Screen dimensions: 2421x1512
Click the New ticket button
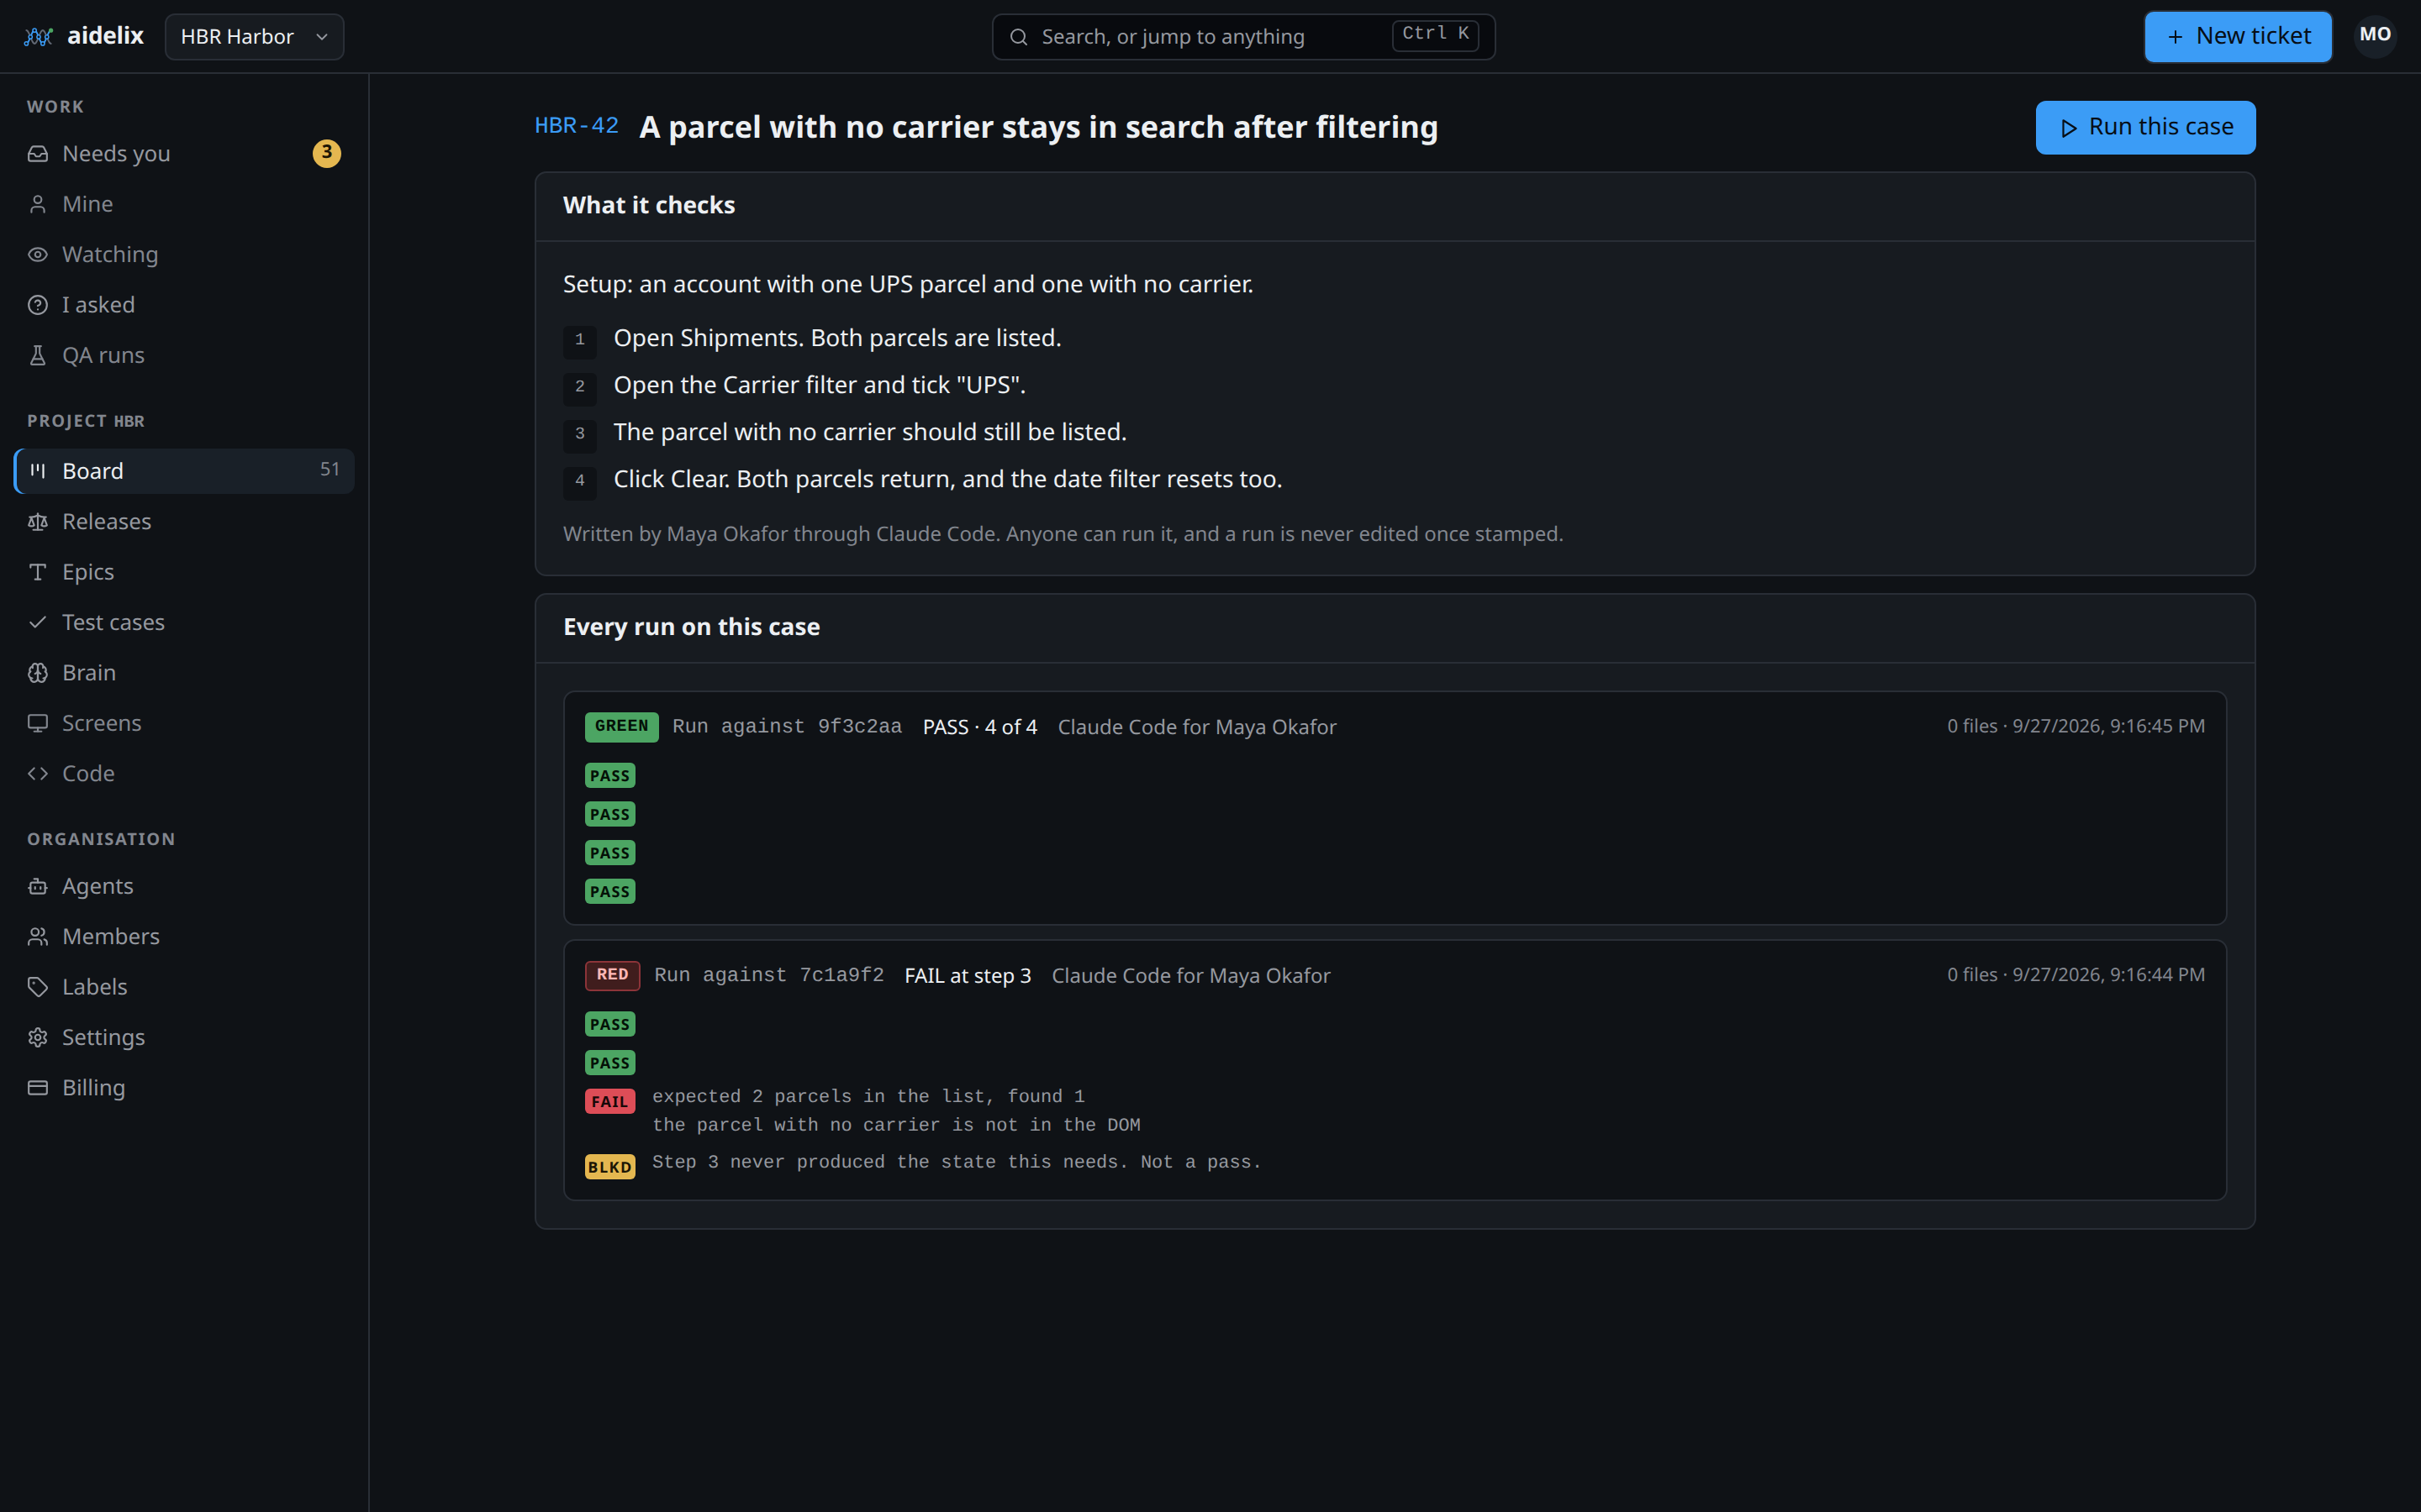coord(2238,37)
